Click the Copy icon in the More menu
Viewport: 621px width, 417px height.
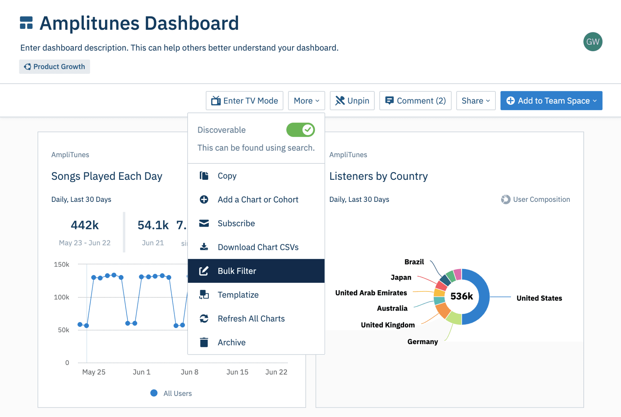(x=204, y=175)
